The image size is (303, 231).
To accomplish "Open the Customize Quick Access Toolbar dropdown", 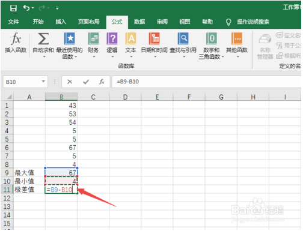I will (x=57, y=8).
